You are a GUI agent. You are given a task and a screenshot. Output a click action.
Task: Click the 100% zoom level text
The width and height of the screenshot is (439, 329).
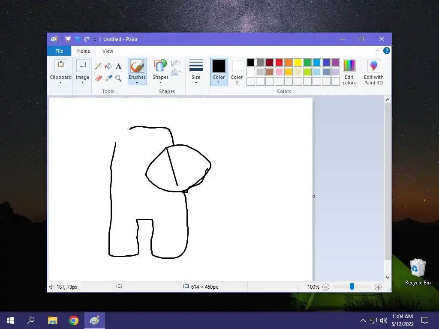coord(313,287)
